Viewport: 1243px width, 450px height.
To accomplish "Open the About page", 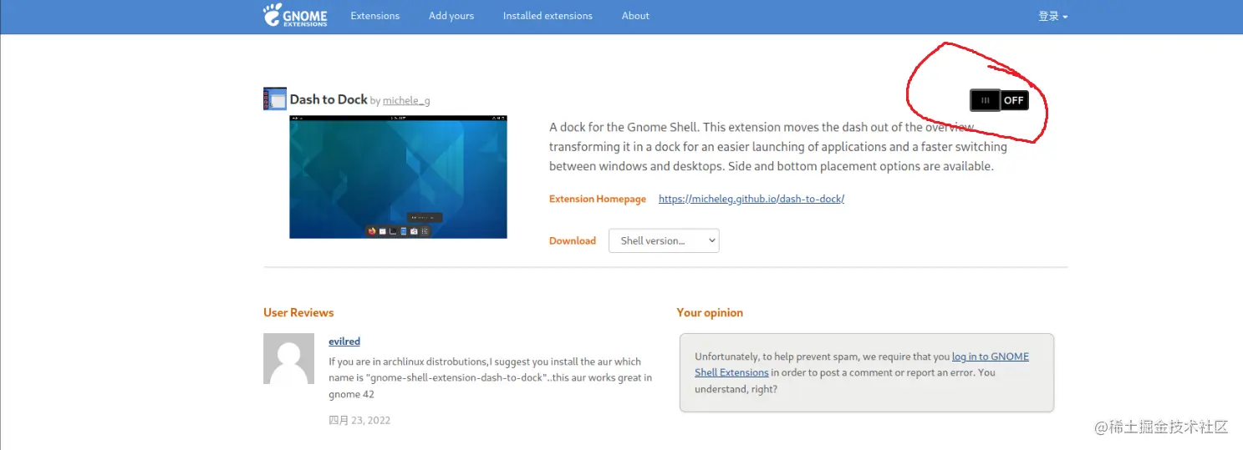I will (x=635, y=16).
